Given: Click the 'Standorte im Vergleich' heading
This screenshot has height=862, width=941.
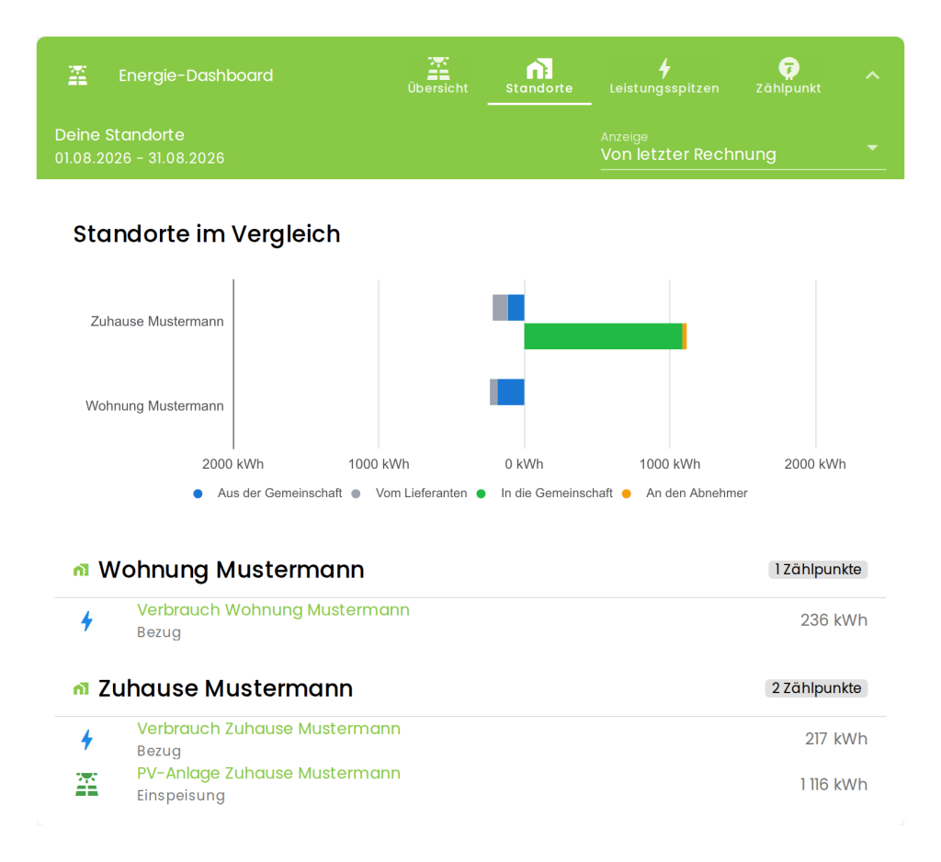Looking at the screenshot, I should [x=207, y=234].
